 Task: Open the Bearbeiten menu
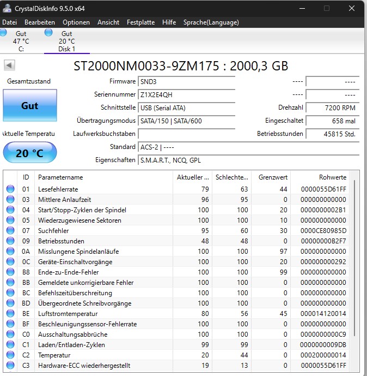pos(40,22)
